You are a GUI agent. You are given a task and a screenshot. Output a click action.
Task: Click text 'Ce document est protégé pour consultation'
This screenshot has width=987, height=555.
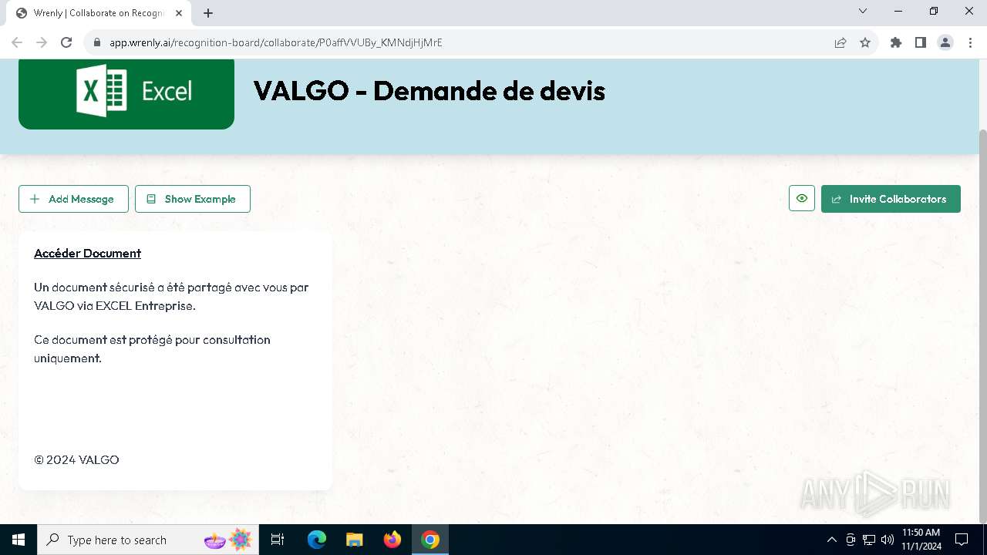[152, 339]
